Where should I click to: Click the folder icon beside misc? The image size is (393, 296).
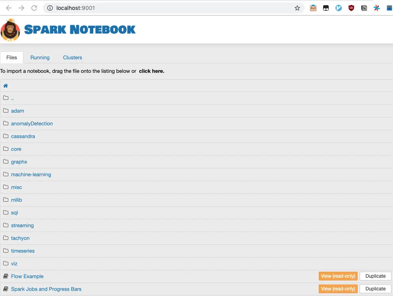[x=6, y=187]
